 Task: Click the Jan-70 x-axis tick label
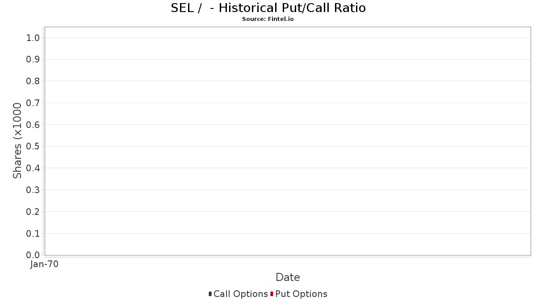click(44, 264)
